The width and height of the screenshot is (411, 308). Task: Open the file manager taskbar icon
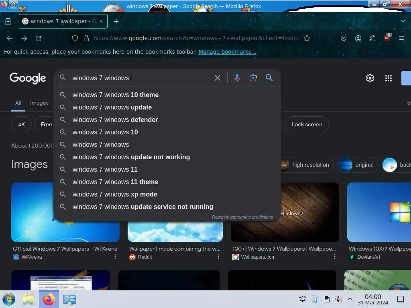point(28,299)
